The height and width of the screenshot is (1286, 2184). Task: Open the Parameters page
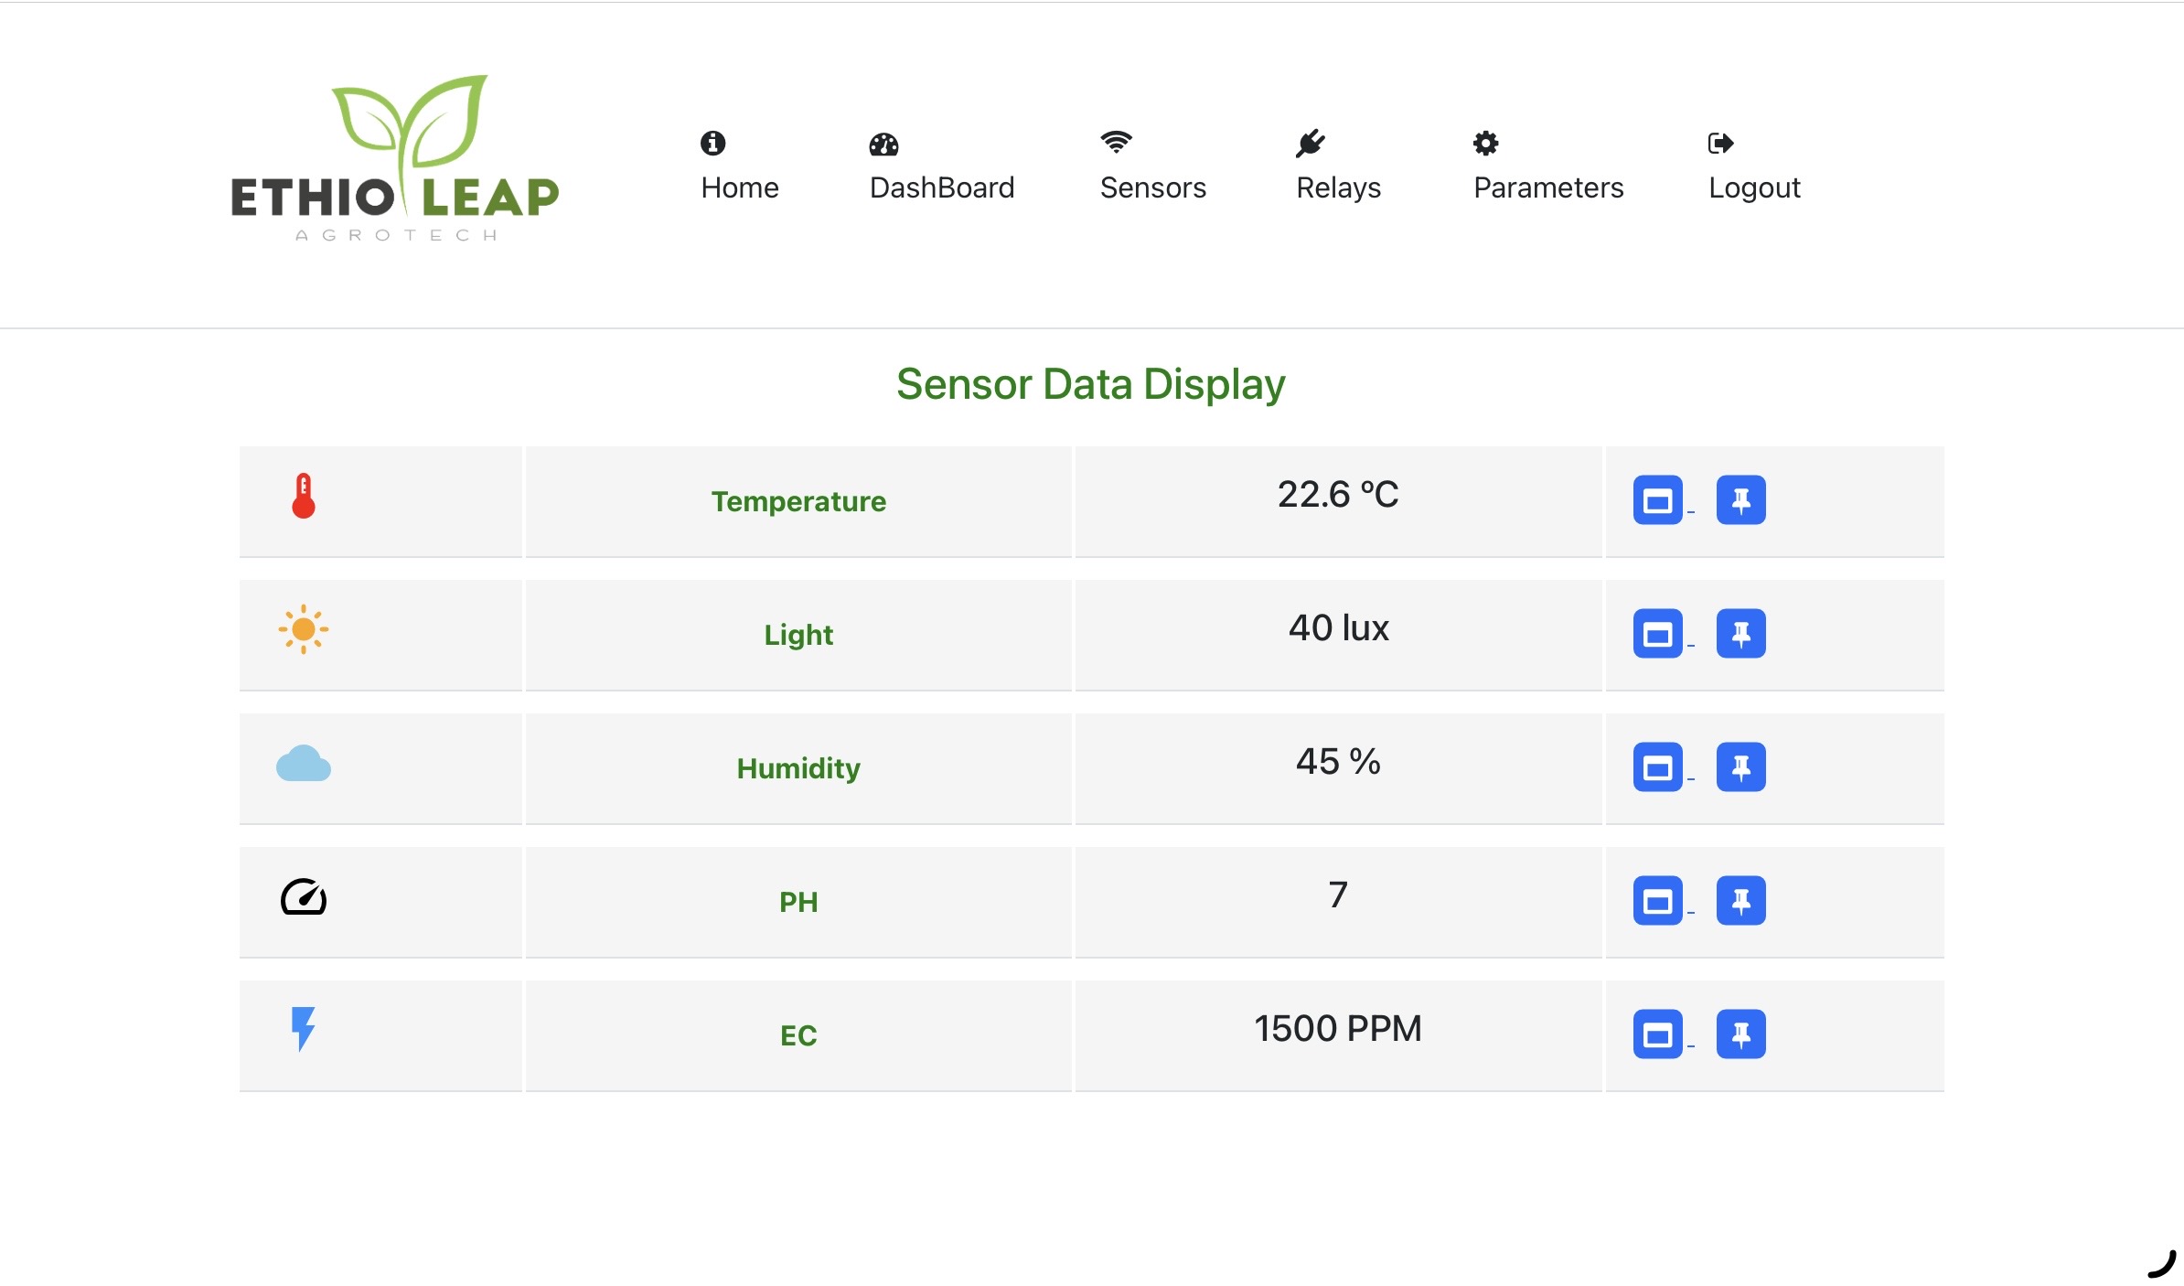coord(1548,187)
